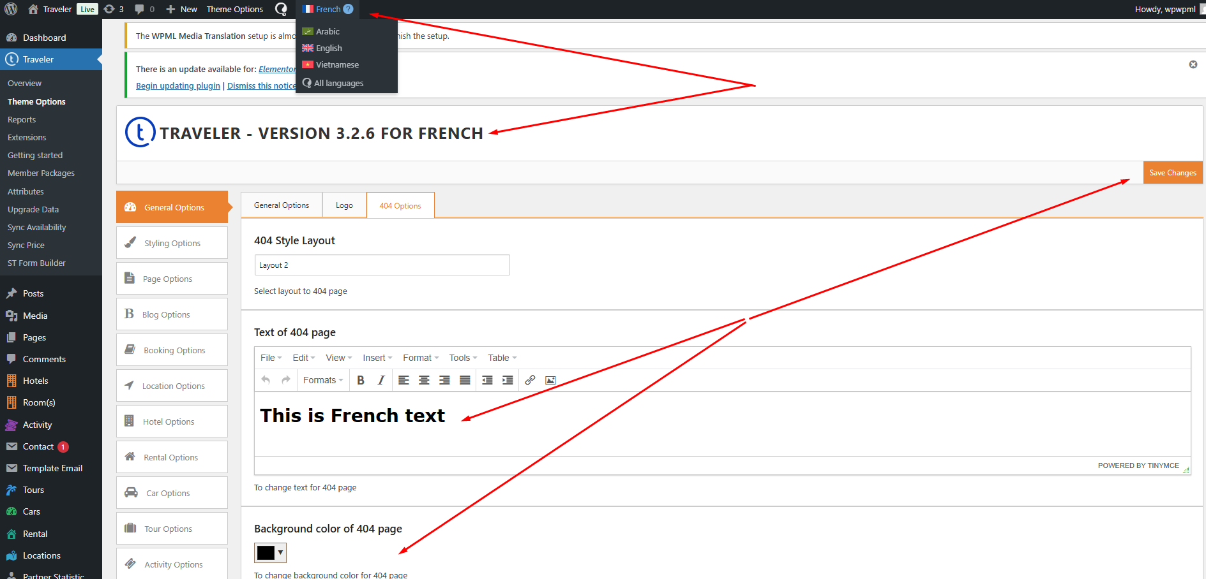Click the Save Changes button

[1172, 173]
